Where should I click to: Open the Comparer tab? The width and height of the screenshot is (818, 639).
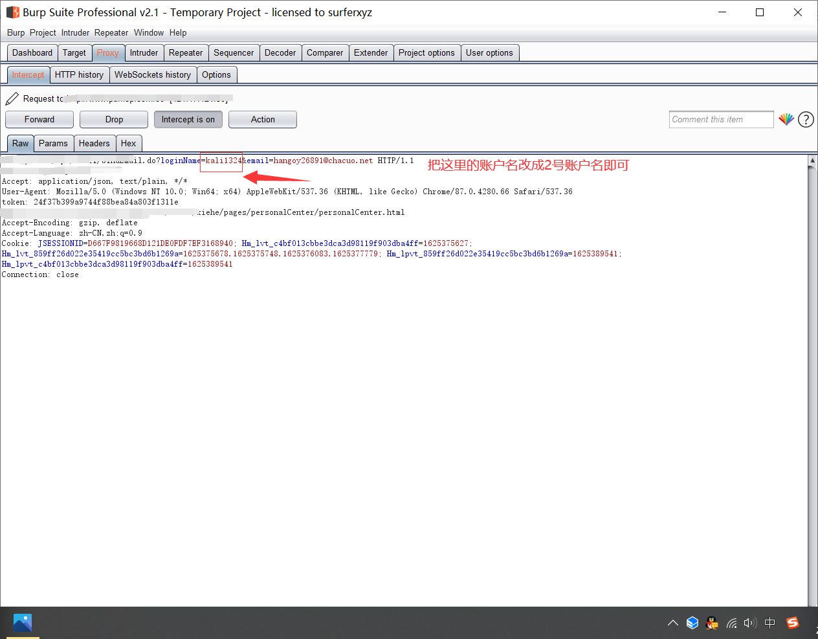(325, 53)
